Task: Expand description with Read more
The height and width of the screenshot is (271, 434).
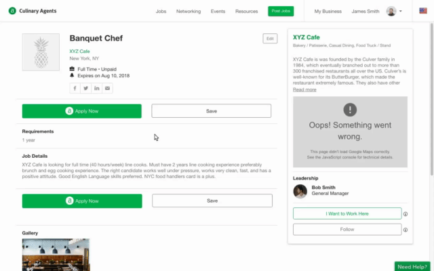Action: 304,89
